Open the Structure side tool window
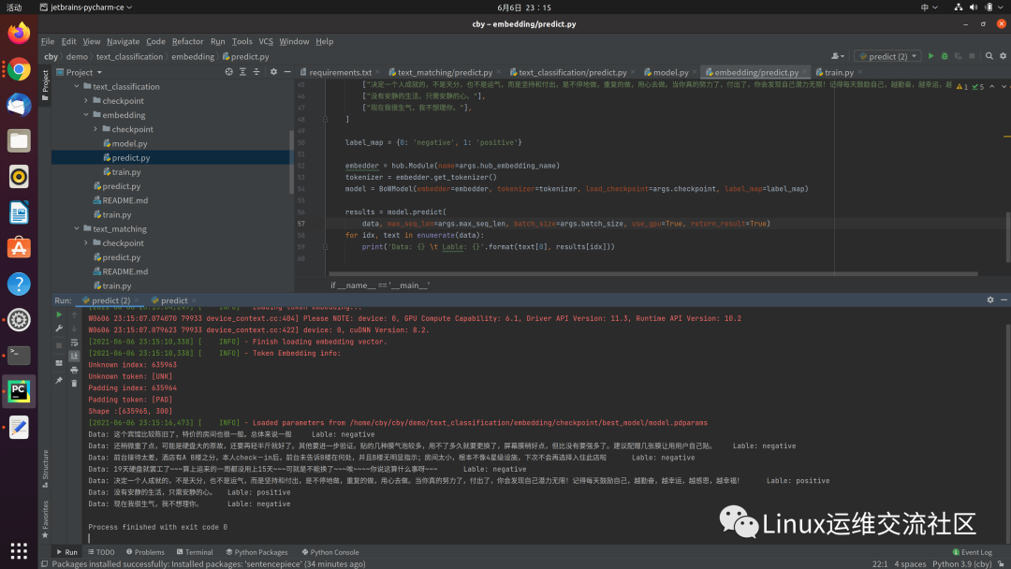 pyautogui.click(x=45, y=469)
